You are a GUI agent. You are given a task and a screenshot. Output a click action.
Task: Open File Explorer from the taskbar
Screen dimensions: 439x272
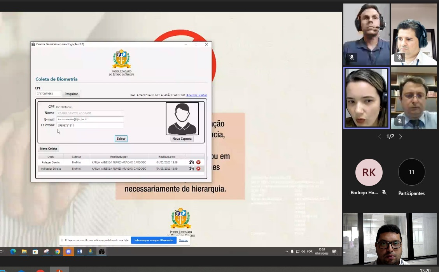24,252
